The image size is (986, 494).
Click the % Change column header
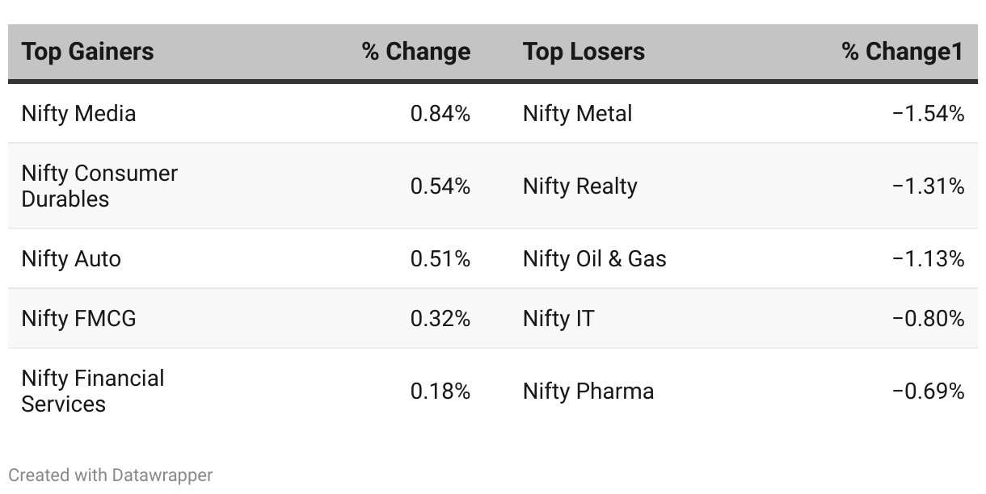[415, 52]
